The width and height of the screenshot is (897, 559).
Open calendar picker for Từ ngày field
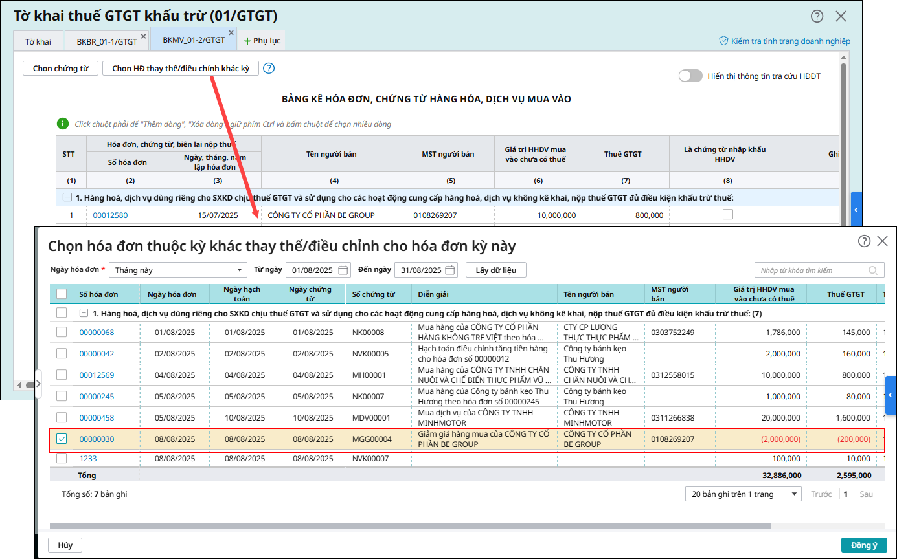pyautogui.click(x=343, y=270)
